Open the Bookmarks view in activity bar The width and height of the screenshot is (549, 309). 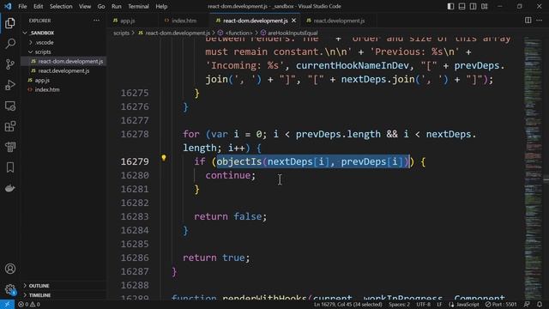click(x=10, y=167)
